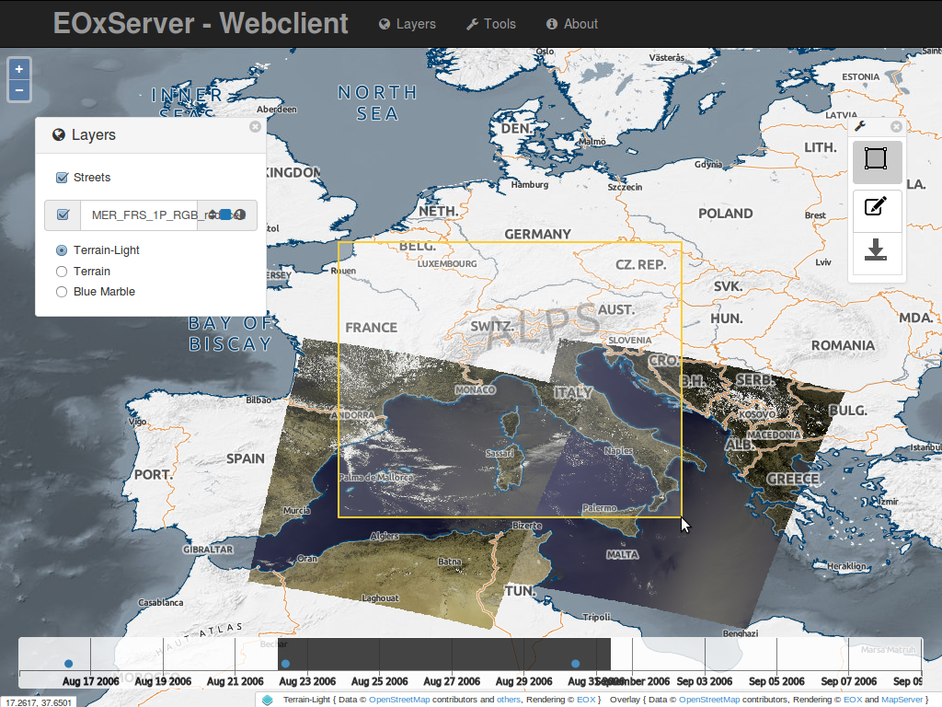Viewport: 942px width, 707px height.
Task: Open the 'others' attribution link
Action: (508, 700)
